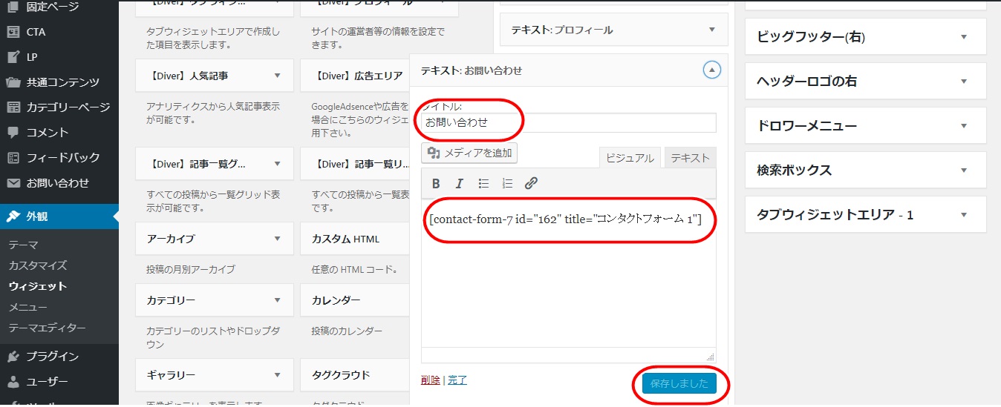Expand the テキスト: プロフィール widget
The width and height of the screenshot is (1001, 407).
(x=712, y=30)
